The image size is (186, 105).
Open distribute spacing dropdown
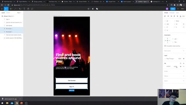[184, 16]
